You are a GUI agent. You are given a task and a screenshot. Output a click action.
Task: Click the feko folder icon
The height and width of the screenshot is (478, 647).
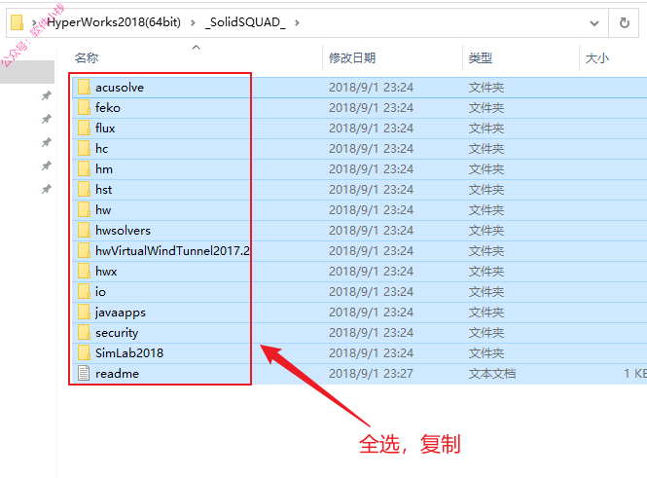click(85, 107)
